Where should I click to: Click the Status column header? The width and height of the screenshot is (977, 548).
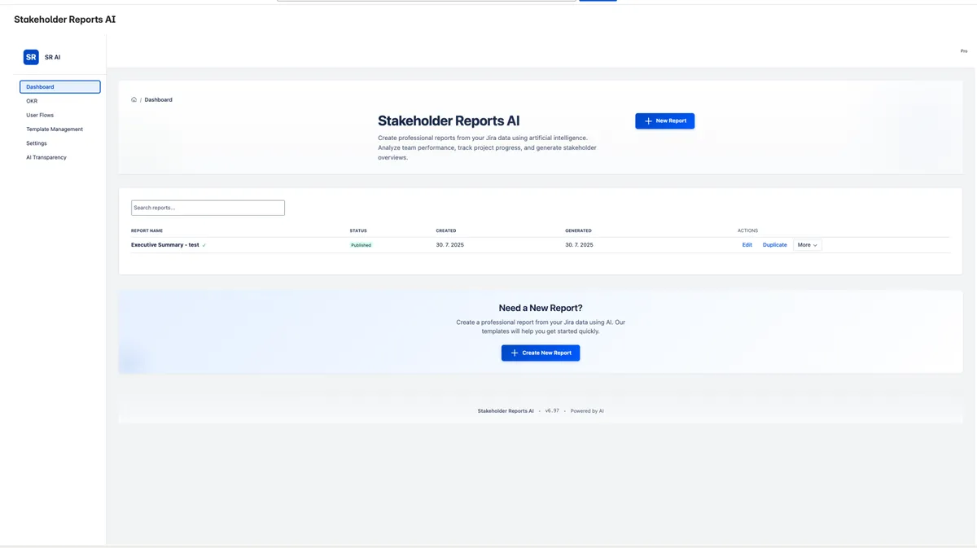(358, 230)
